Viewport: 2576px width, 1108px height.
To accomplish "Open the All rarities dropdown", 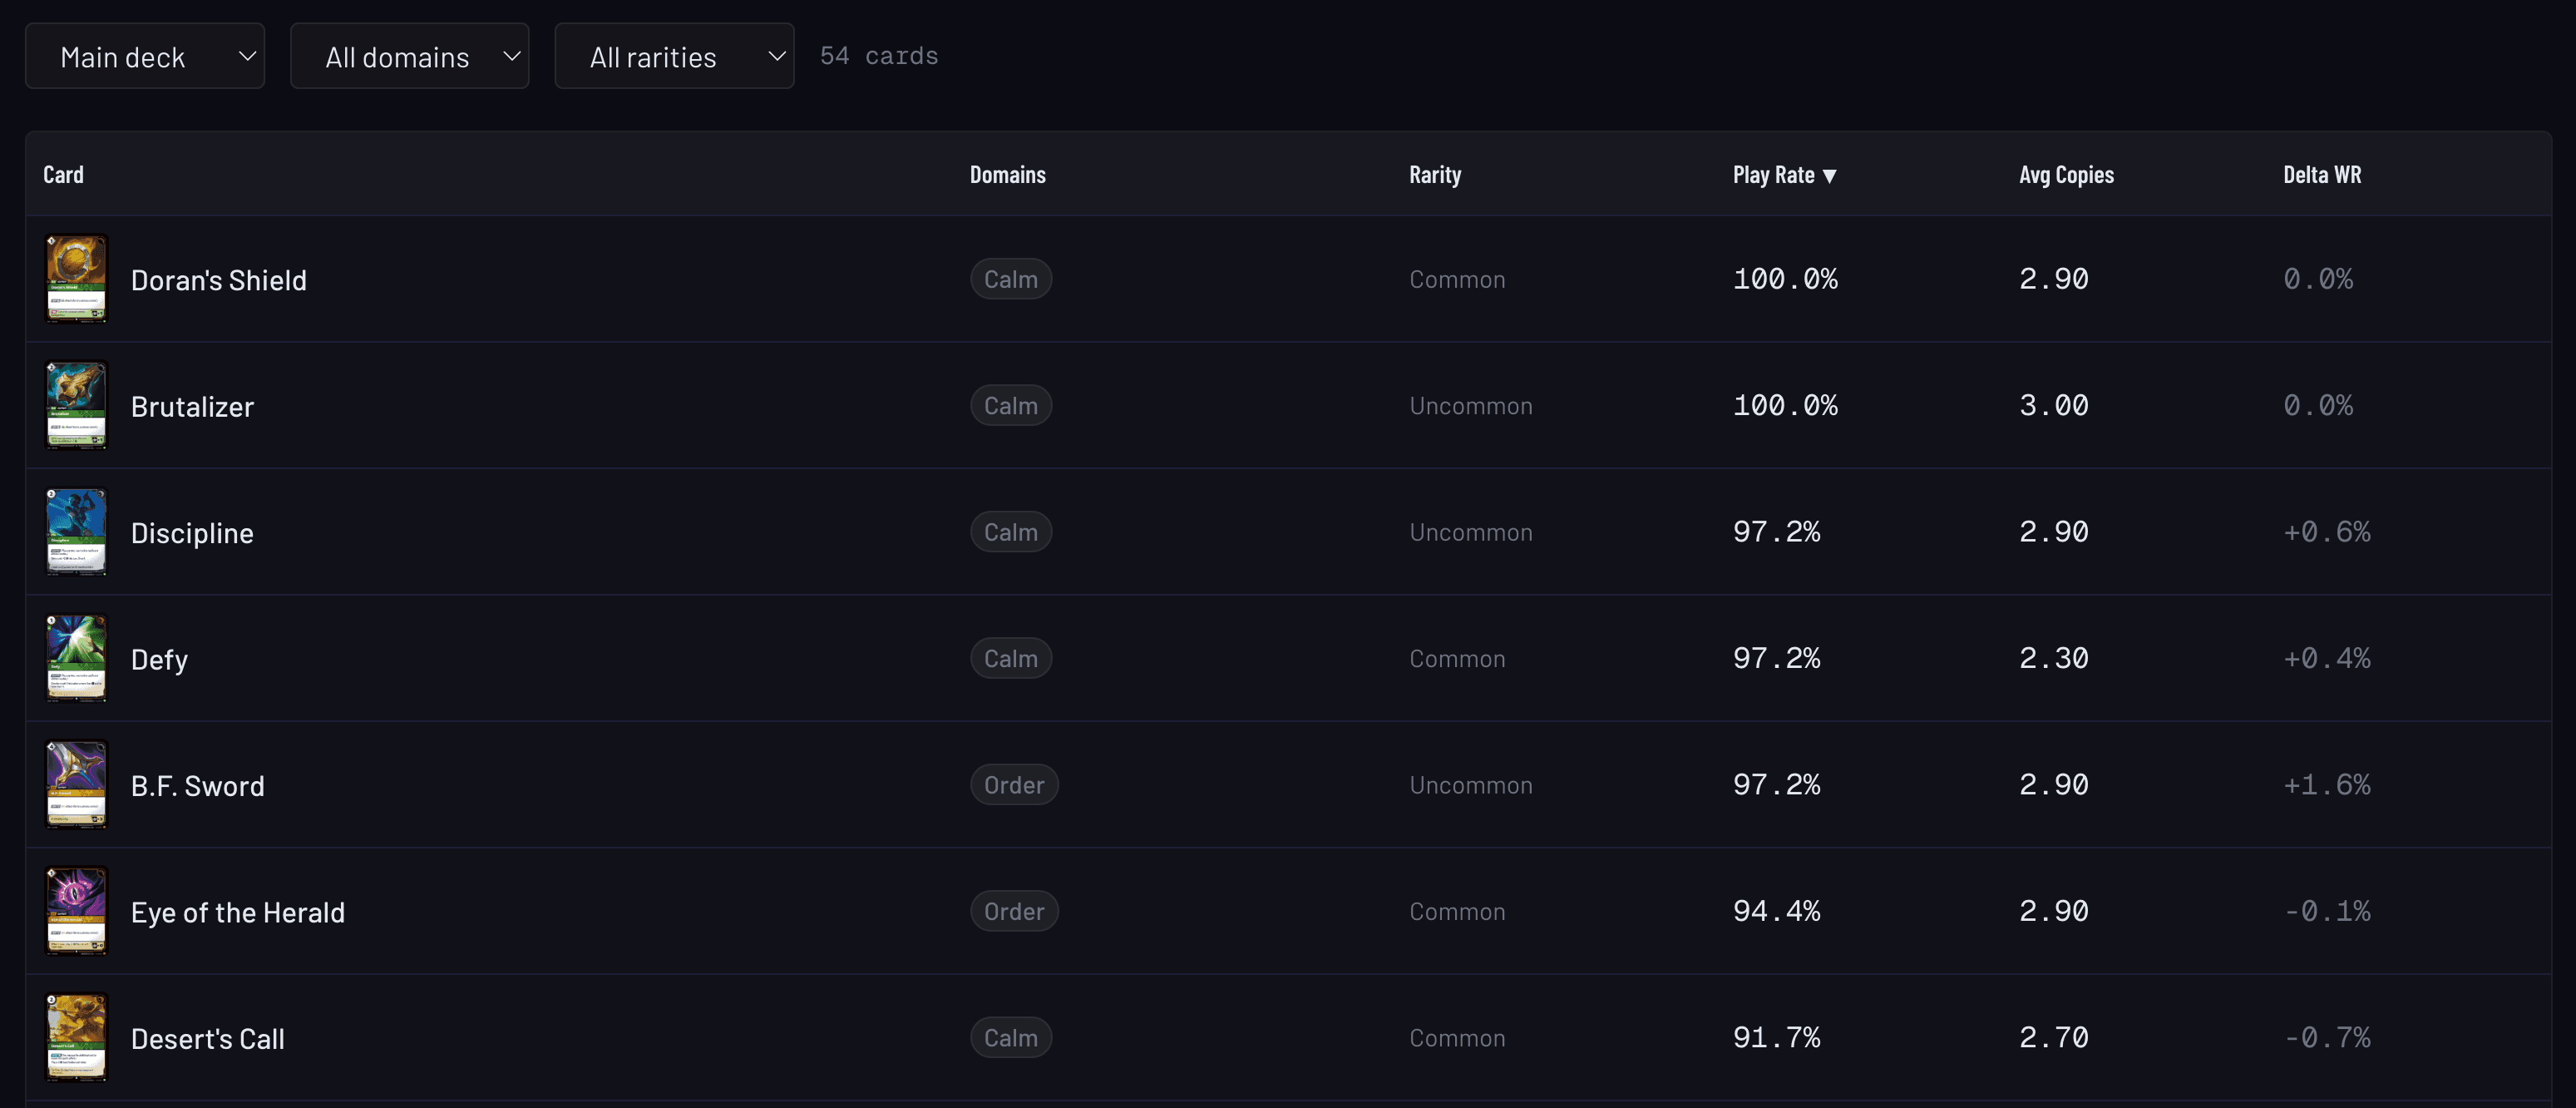I will [x=674, y=55].
